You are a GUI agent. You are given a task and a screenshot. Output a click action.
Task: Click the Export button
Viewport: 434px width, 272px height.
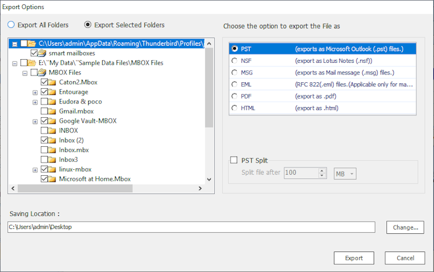pos(354,258)
